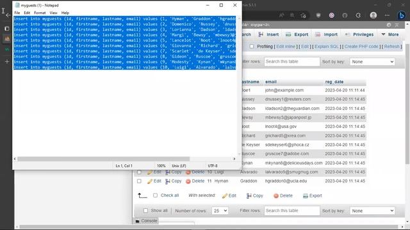
Task: Delete the row 10 Luigi record
Action: [195, 172]
